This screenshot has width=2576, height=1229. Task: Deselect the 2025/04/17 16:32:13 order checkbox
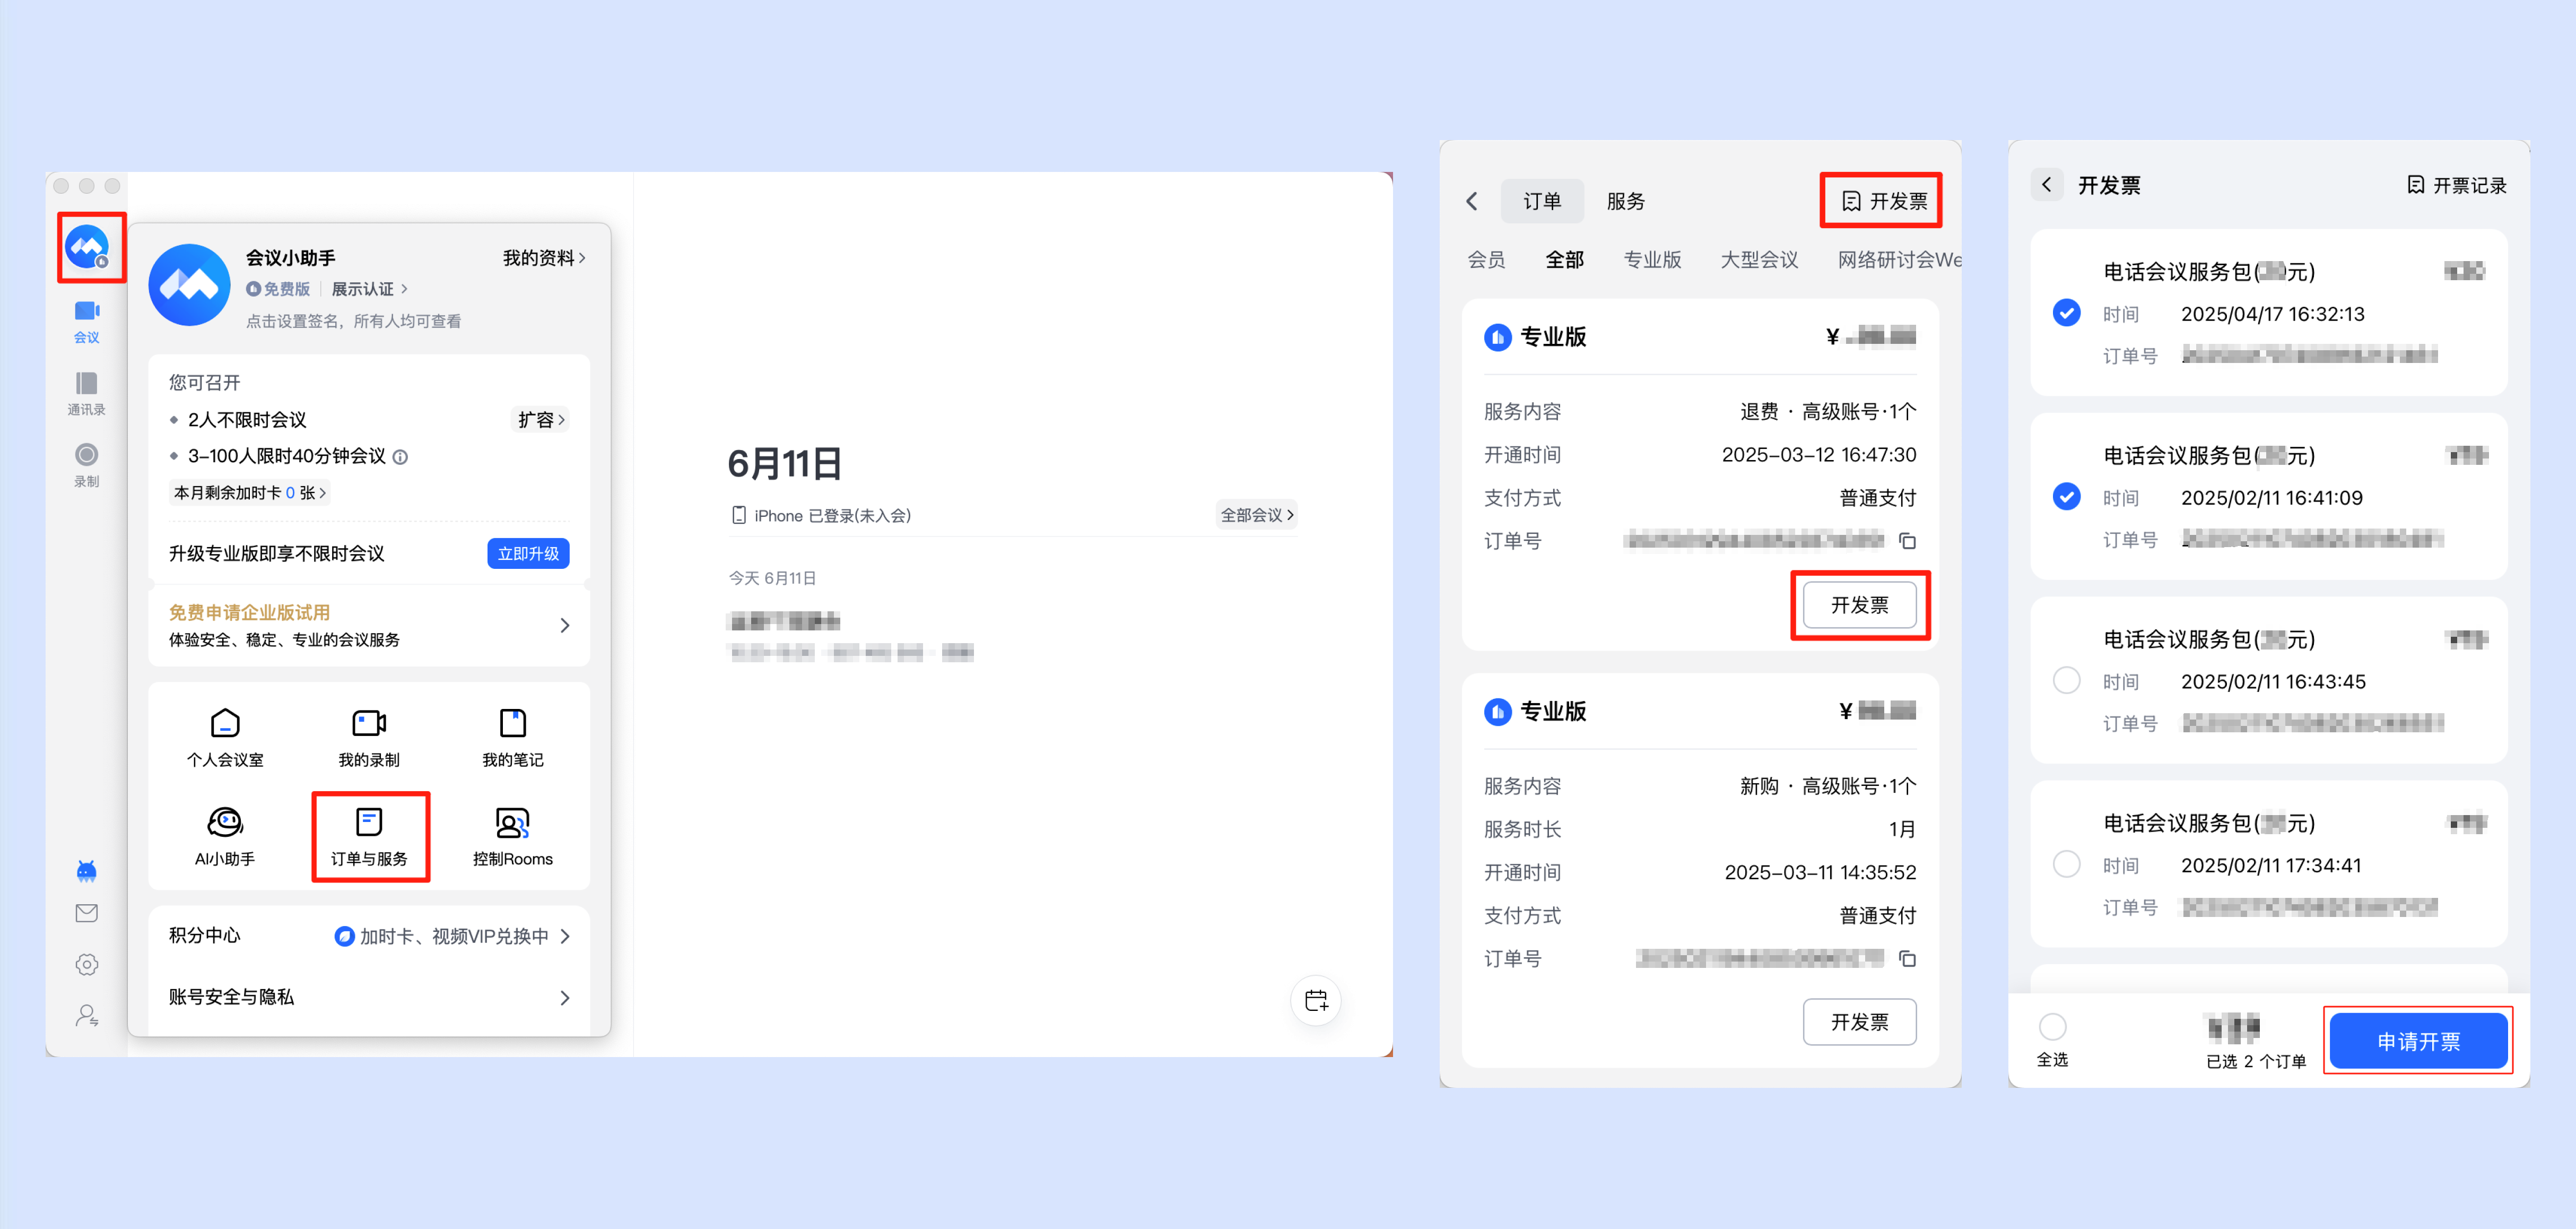coord(2066,313)
